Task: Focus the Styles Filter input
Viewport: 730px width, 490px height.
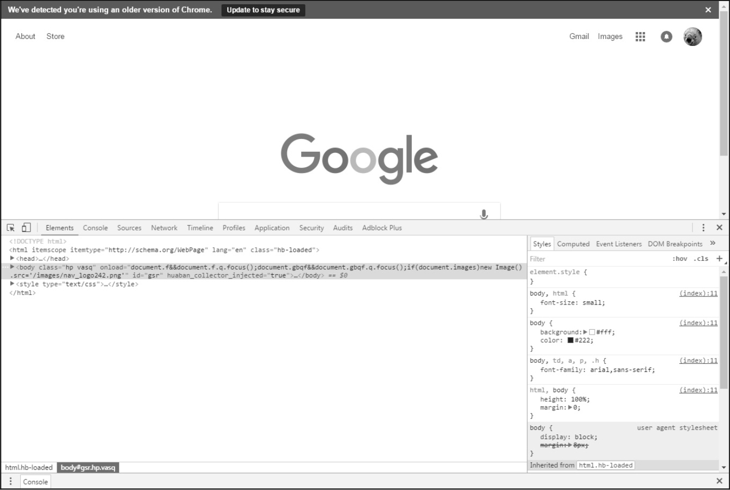Action: pos(599,259)
